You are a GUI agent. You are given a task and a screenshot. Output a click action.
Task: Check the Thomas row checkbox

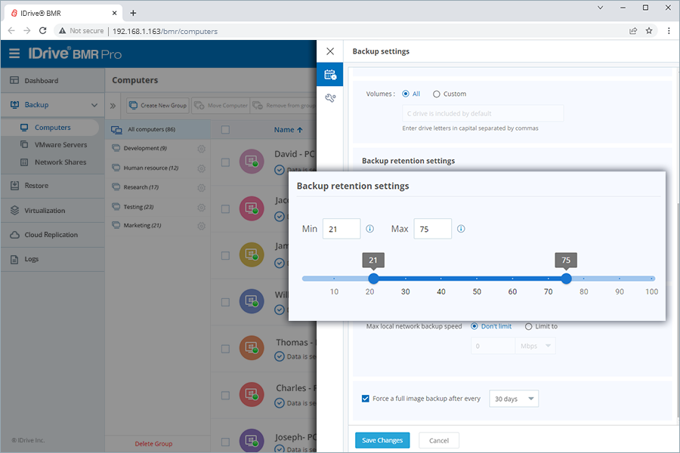tap(225, 349)
